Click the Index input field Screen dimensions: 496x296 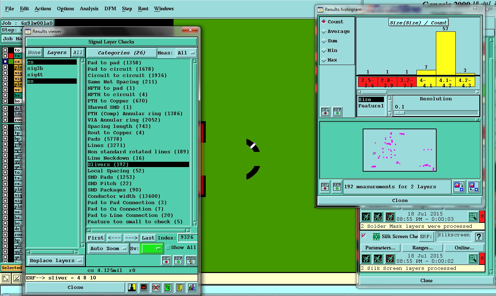(x=187, y=238)
